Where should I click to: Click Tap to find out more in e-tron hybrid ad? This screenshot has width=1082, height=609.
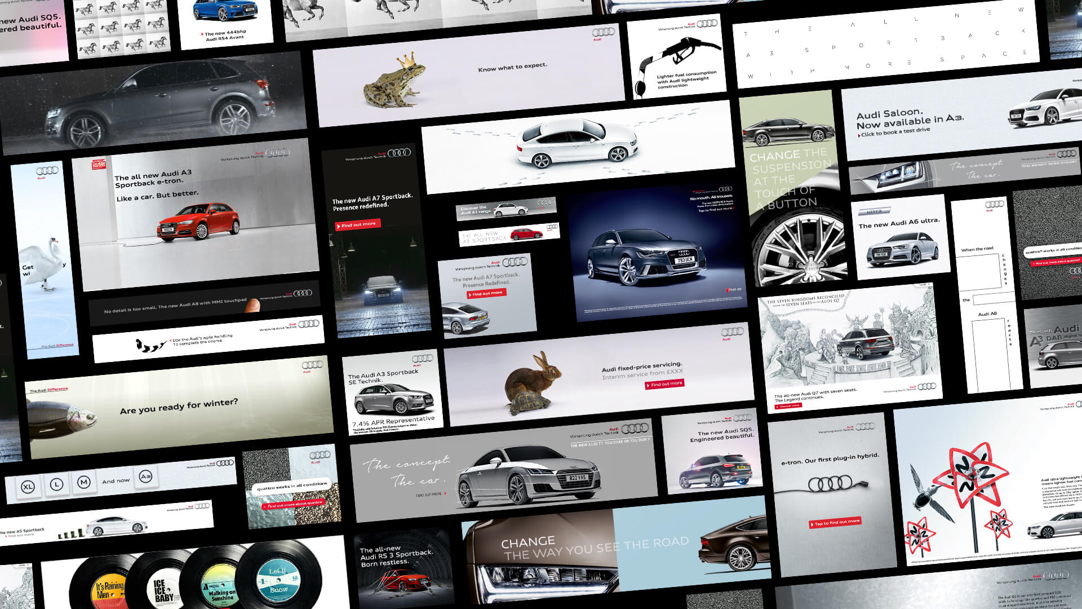tap(835, 522)
